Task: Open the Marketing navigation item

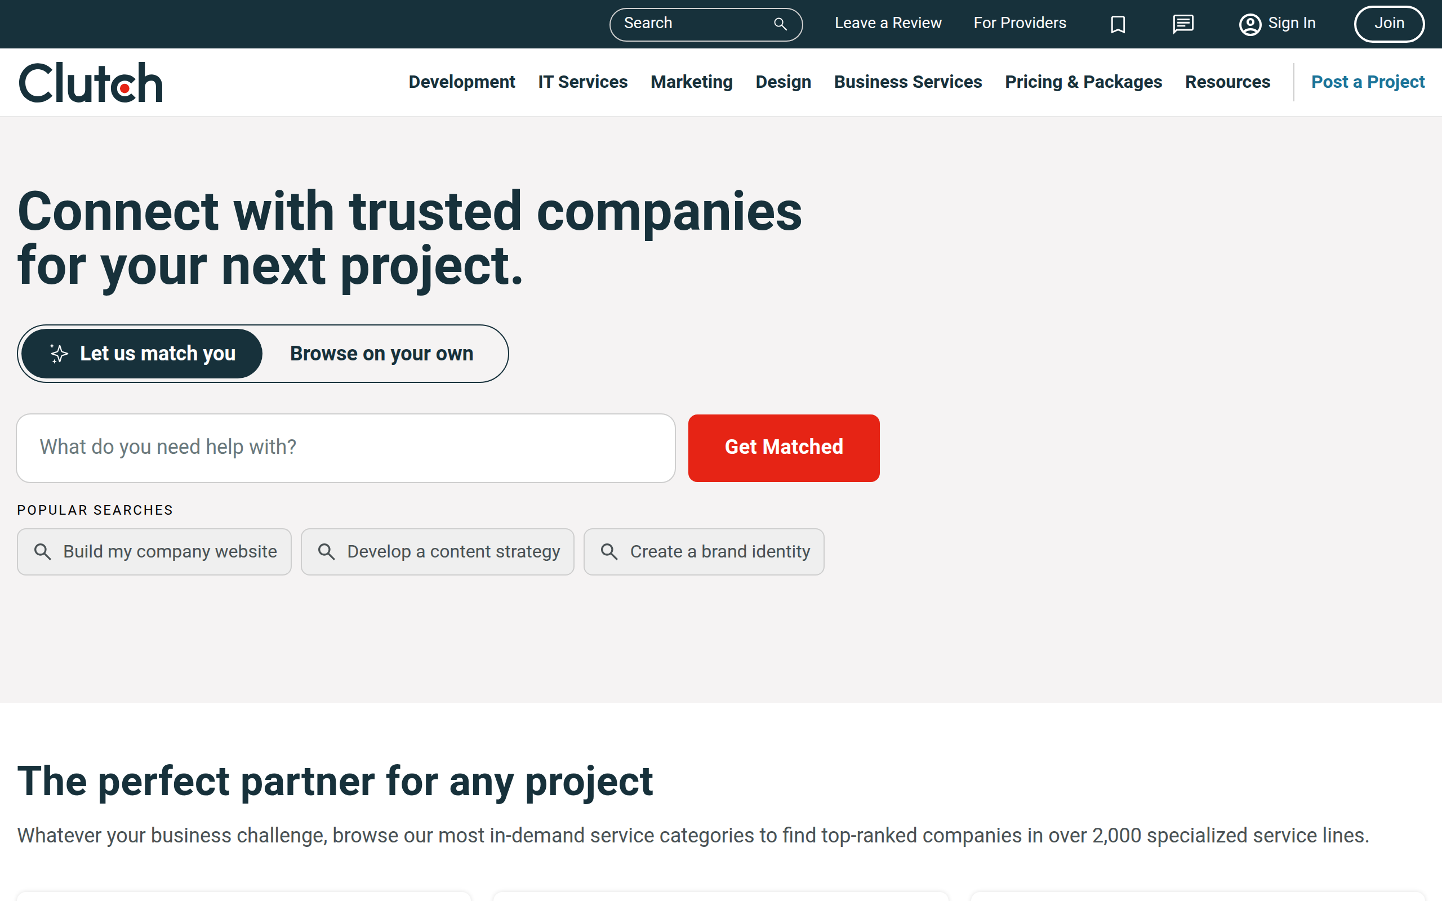Action: click(x=691, y=82)
